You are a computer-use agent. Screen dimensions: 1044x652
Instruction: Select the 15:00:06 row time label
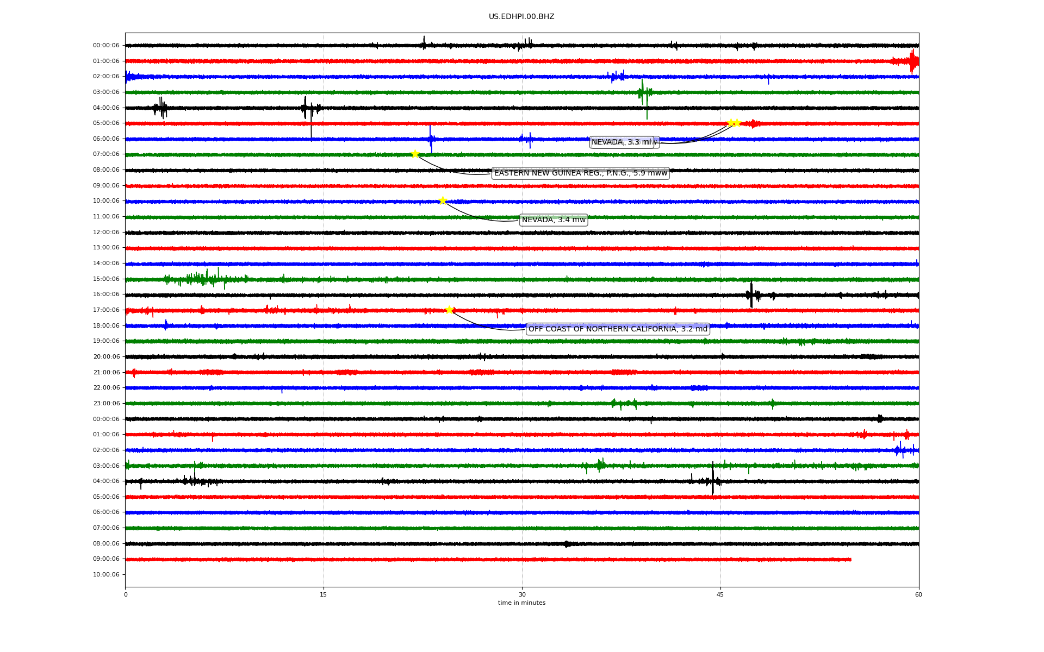tap(106, 279)
